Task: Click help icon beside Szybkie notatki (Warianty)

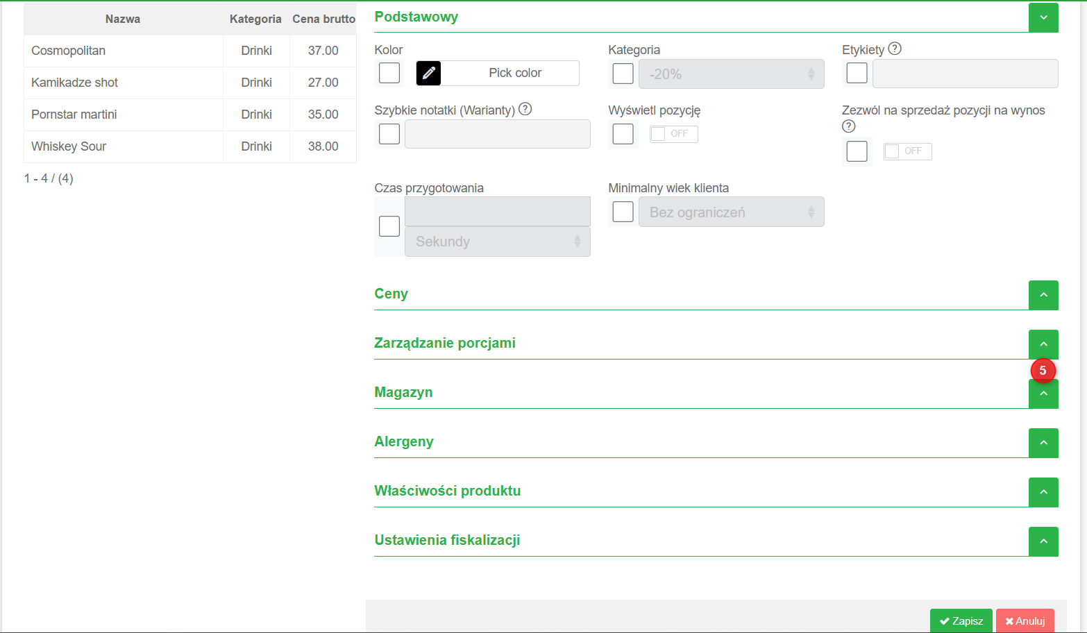Action: click(525, 109)
